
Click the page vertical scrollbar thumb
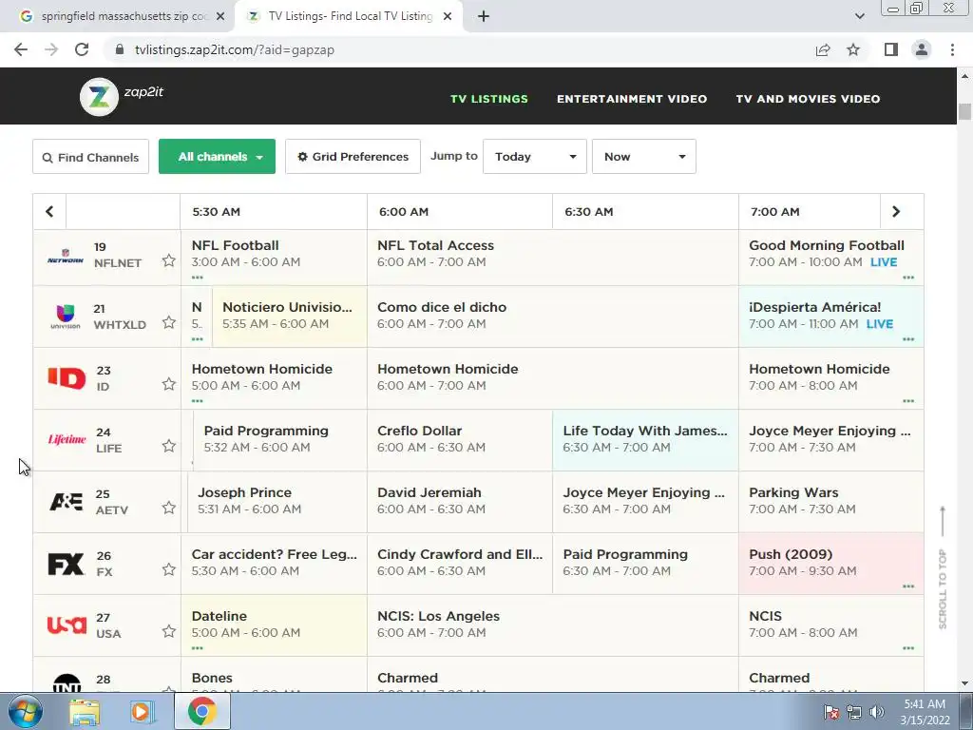point(964,111)
